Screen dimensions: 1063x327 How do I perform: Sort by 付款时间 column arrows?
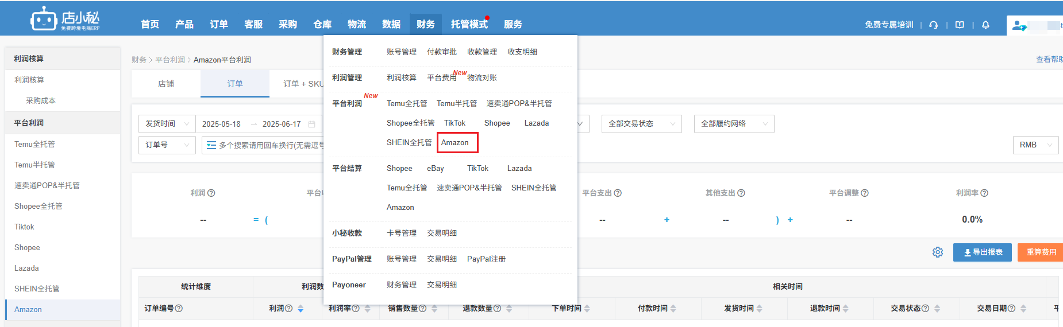coord(673,309)
